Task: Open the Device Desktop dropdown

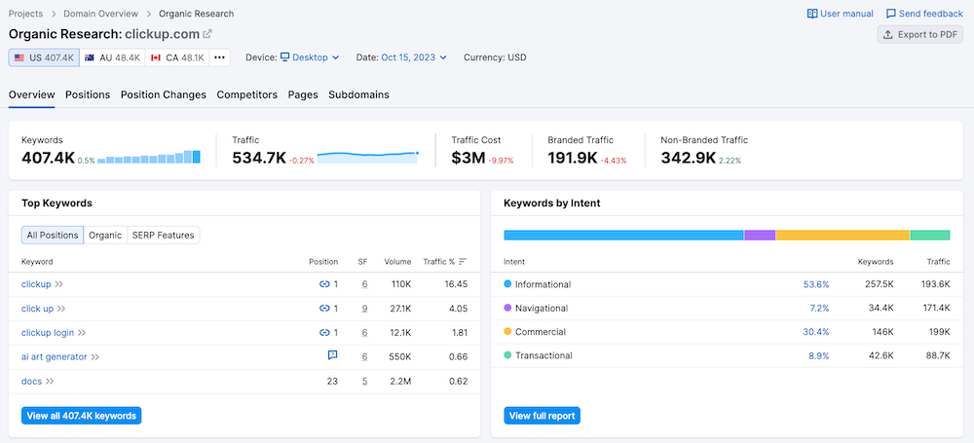Action: pos(310,57)
